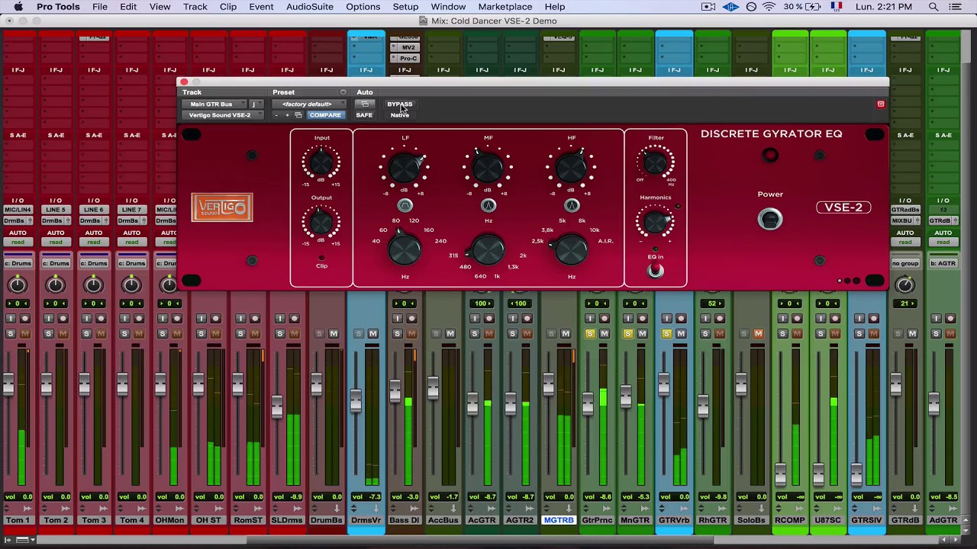Select previous preset with minus button
977x549 pixels.
[276, 115]
